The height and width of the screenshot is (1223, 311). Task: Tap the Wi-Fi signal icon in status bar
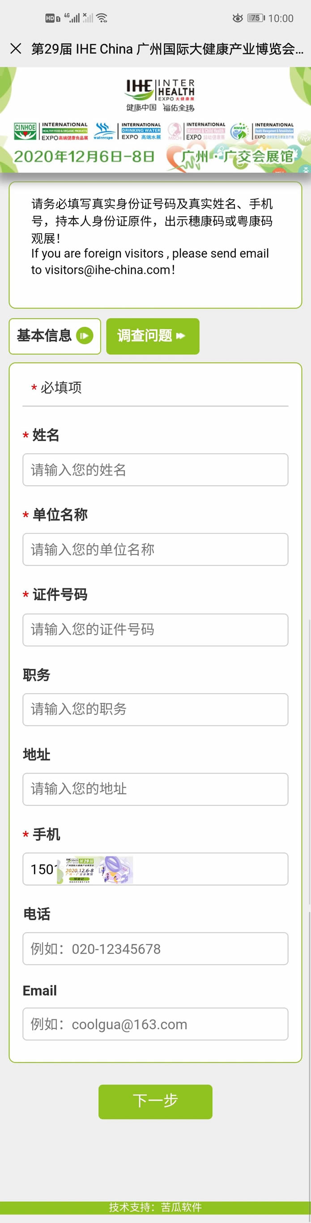[x=102, y=18]
